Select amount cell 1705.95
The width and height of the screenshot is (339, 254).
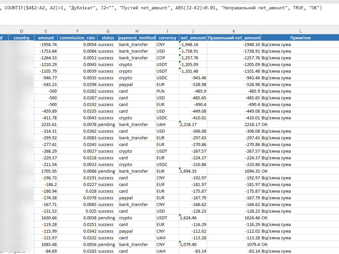point(46,171)
